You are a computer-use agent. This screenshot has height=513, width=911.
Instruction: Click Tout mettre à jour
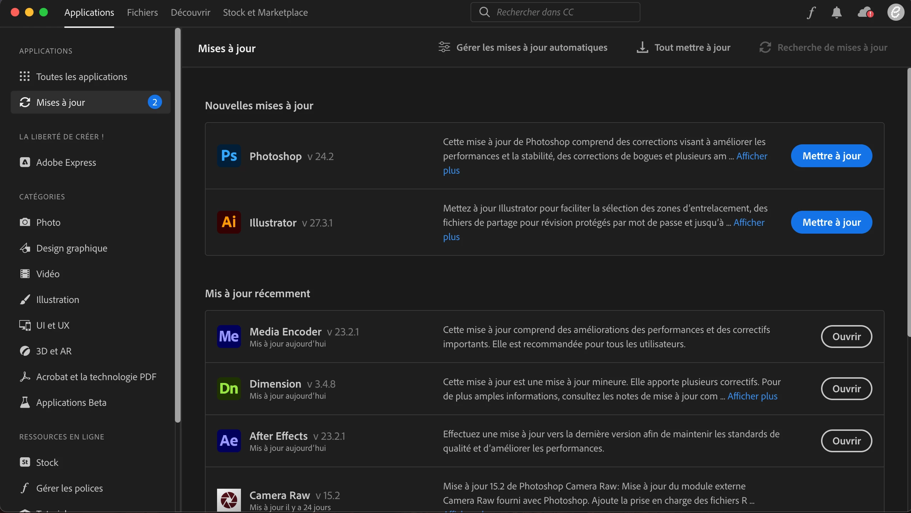[684, 48]
